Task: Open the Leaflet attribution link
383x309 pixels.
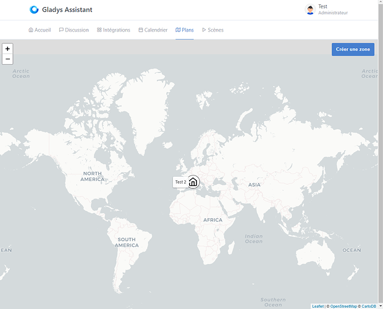Action: coord(318,306)
